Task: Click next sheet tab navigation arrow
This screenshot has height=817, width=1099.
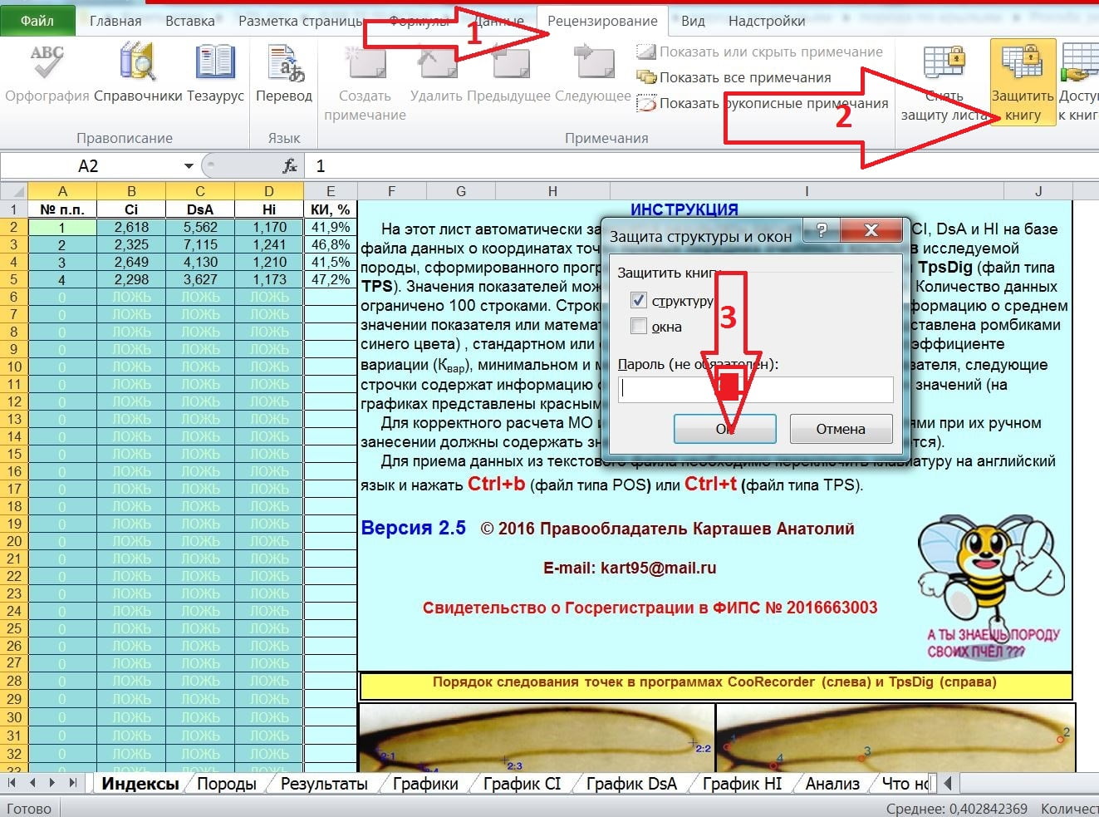Action: point(52,783)
